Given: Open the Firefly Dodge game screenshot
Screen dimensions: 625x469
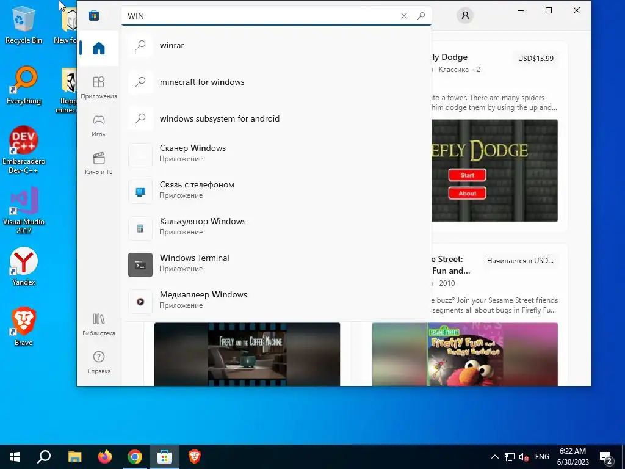Looking at the screenshot, I should point(494,171).
